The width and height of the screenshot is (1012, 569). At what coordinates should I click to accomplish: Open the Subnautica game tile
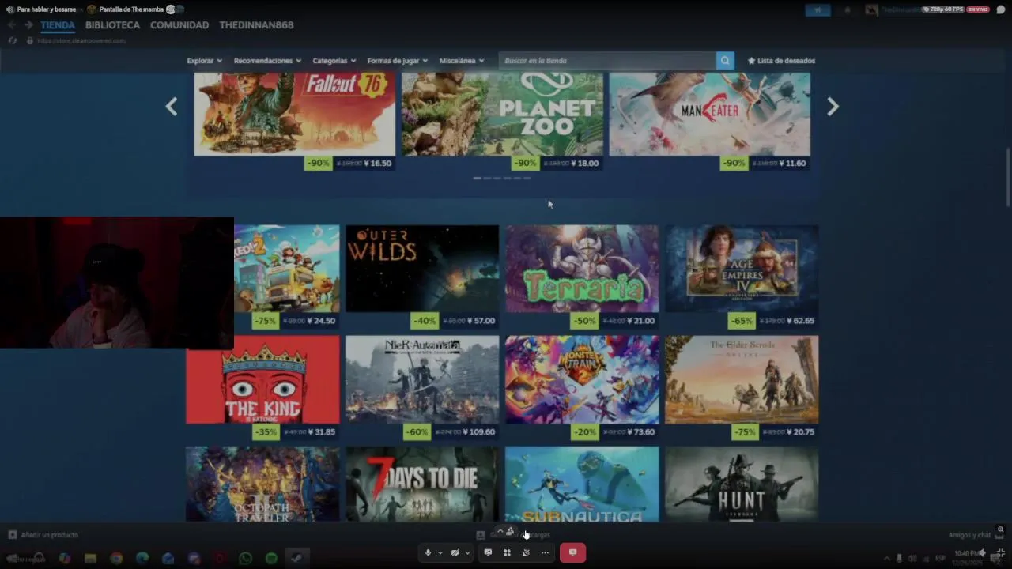[582, 484]
